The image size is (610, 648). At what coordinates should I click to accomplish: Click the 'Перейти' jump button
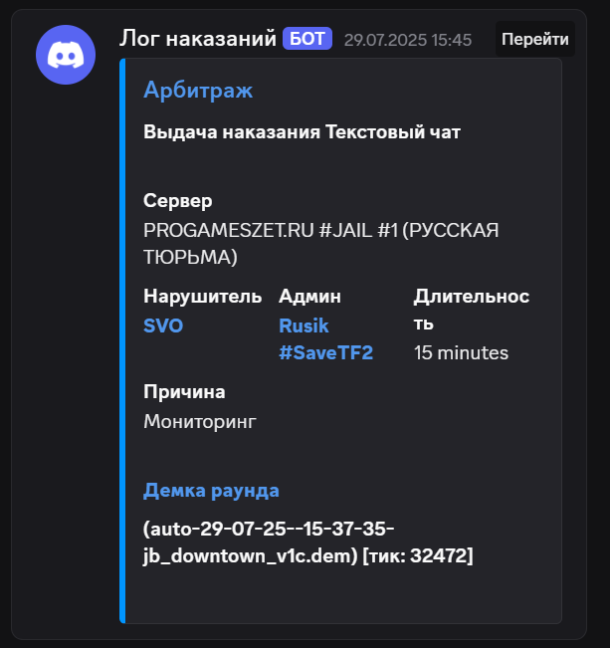click(534, 39)
